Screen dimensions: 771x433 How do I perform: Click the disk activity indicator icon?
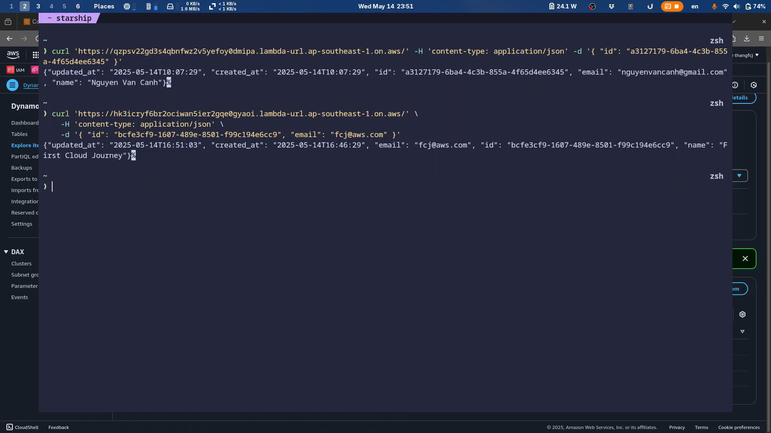pyautogui.click(x=170, y=6)
